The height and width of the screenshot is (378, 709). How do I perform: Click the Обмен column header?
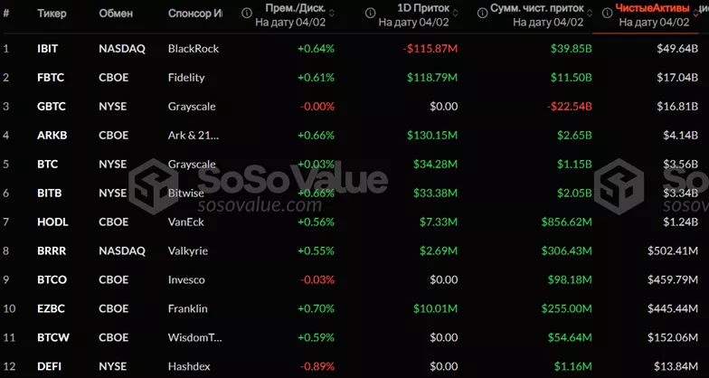pyautogui.click(x=116, y=14)
